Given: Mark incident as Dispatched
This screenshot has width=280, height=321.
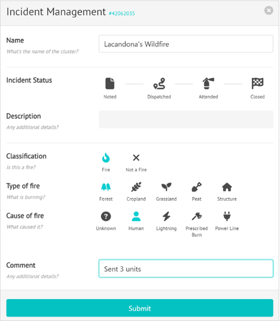Looking at the screenshot, I should point(159,83).
